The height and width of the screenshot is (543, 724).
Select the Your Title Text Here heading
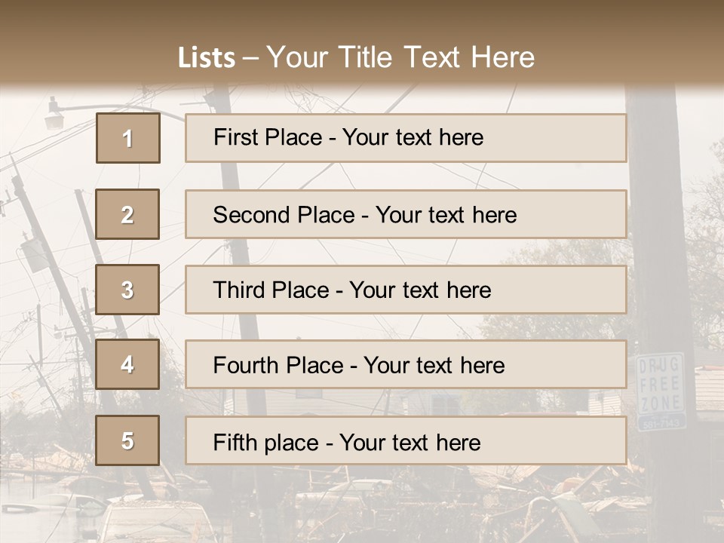[x=400, y=57]
